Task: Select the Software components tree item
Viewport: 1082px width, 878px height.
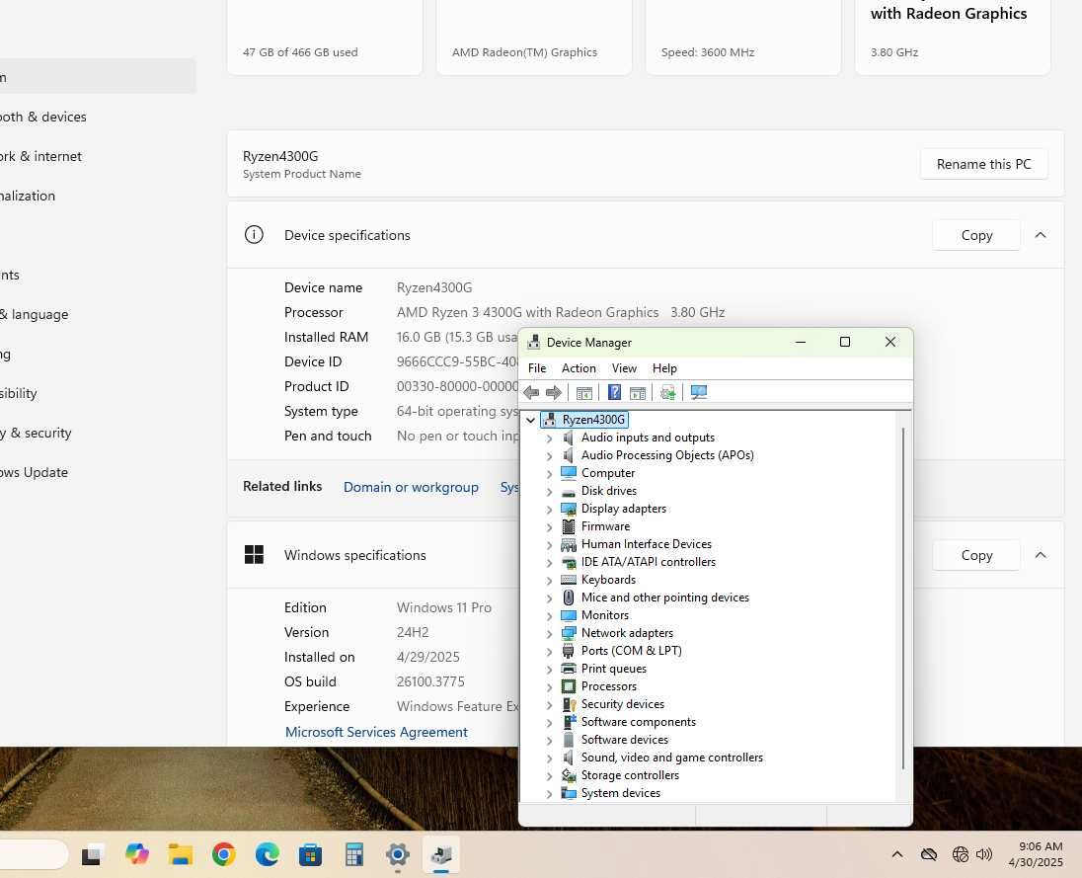Action: click(639, 722)
